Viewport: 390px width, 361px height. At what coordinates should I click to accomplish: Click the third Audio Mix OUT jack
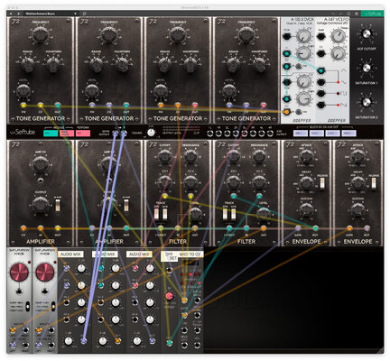click(153, 341)
